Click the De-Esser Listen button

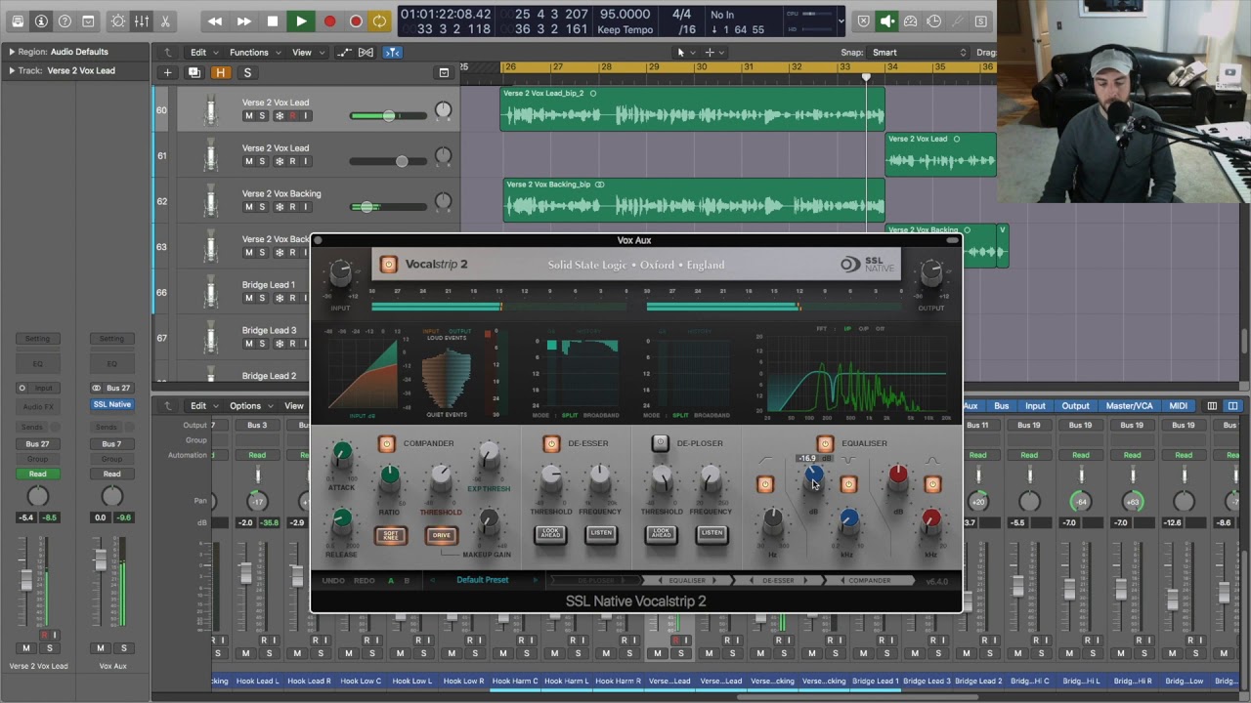click(600, 533)
